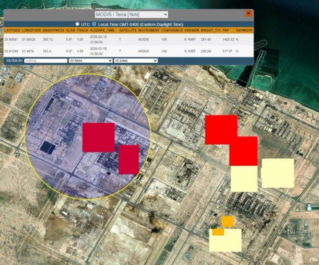Click upper bright red fire square outside circle
The height and width of the screenshot is (265, 319).
pos(221,128)
